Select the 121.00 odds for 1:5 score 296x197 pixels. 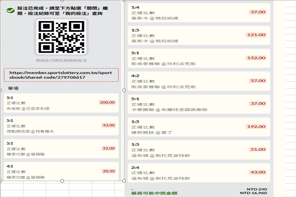point(256,35)
